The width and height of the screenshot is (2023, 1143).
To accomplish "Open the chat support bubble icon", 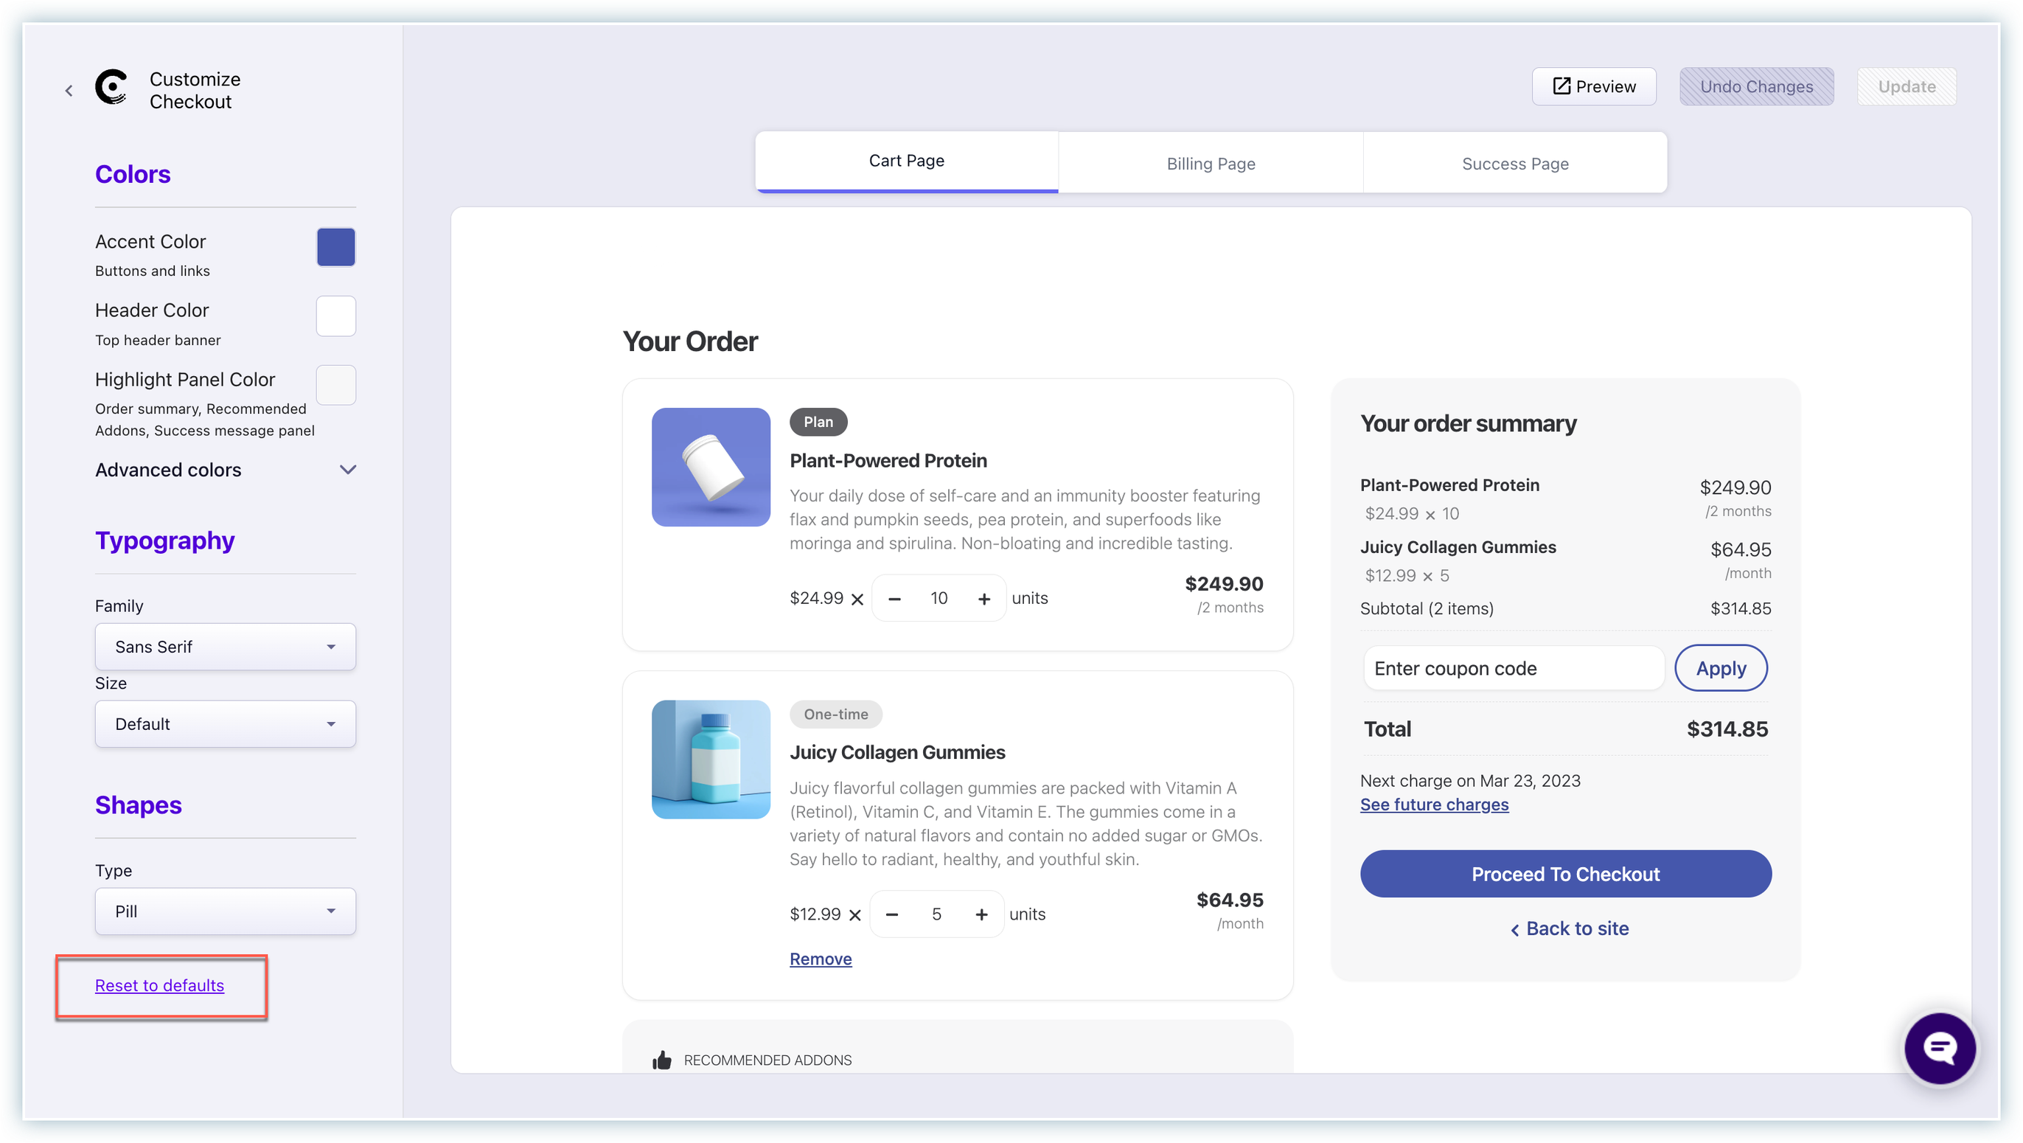I will 1940,1048.
